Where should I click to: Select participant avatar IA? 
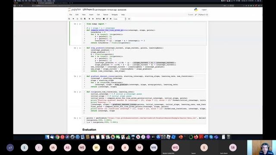pos(53,148)
